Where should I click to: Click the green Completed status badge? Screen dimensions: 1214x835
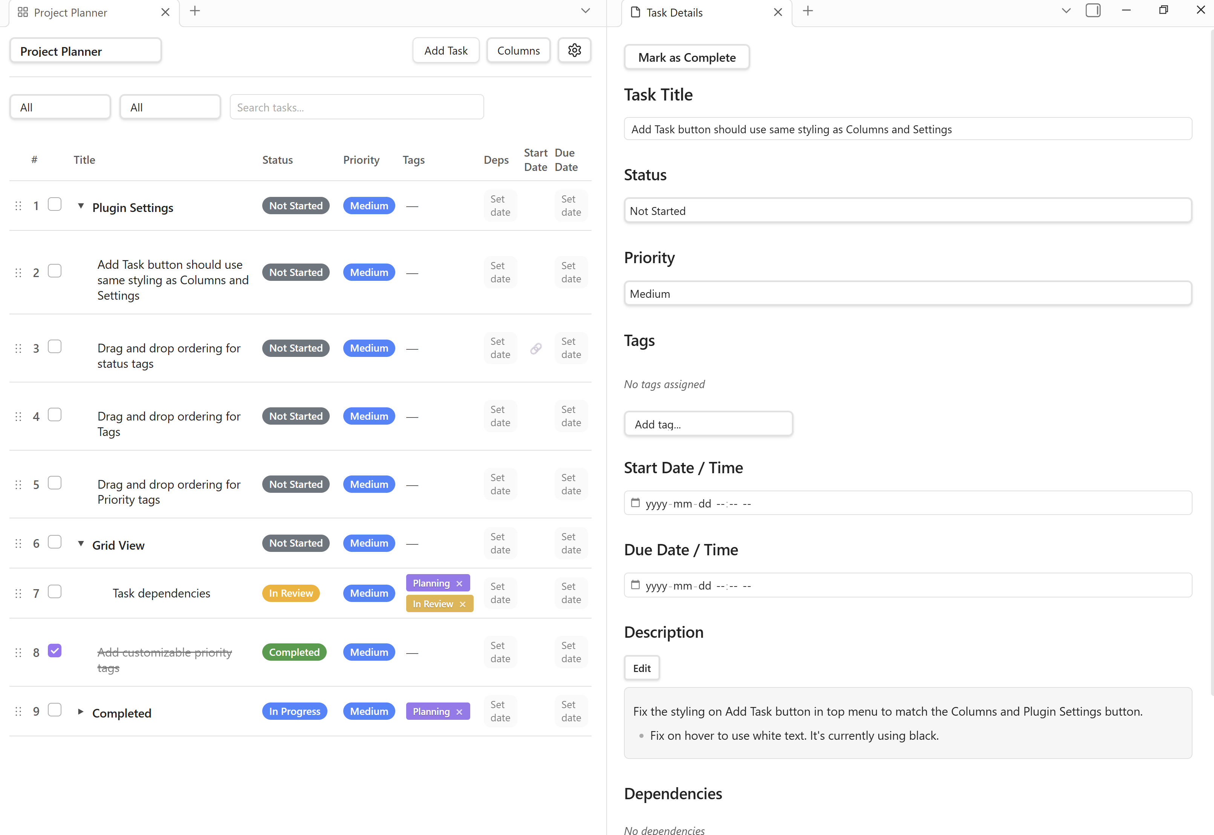click(294, 652)
